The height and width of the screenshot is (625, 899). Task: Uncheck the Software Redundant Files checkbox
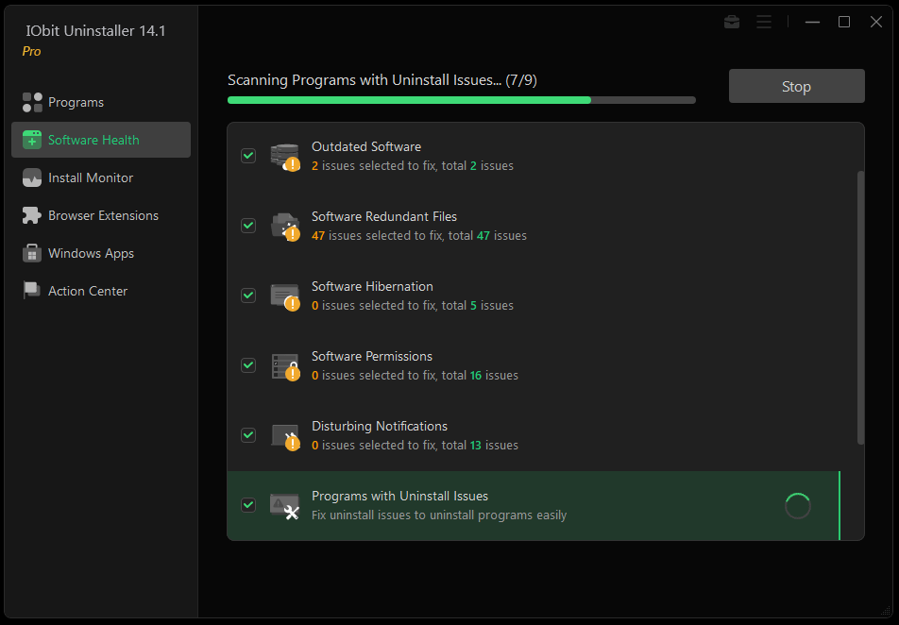click(x=248, y=226)
